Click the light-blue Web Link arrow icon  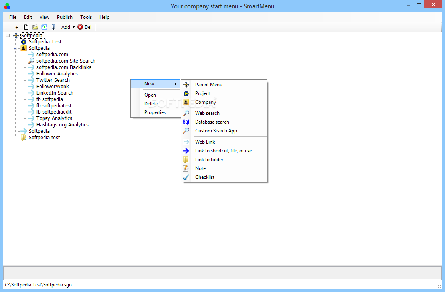pos(186,142)
